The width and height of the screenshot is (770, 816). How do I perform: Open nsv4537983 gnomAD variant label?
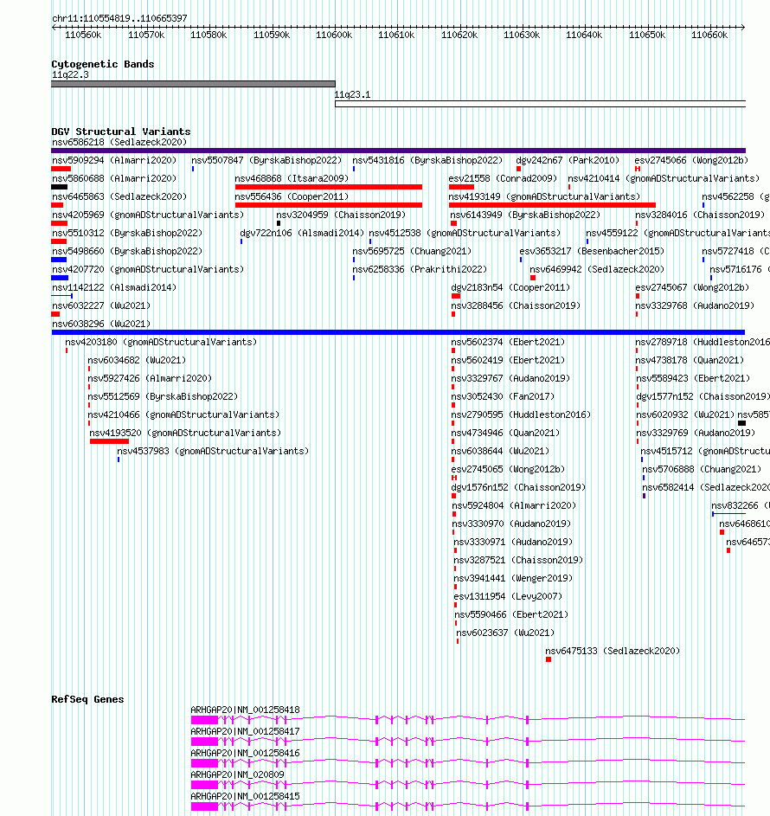pos(213,451)
